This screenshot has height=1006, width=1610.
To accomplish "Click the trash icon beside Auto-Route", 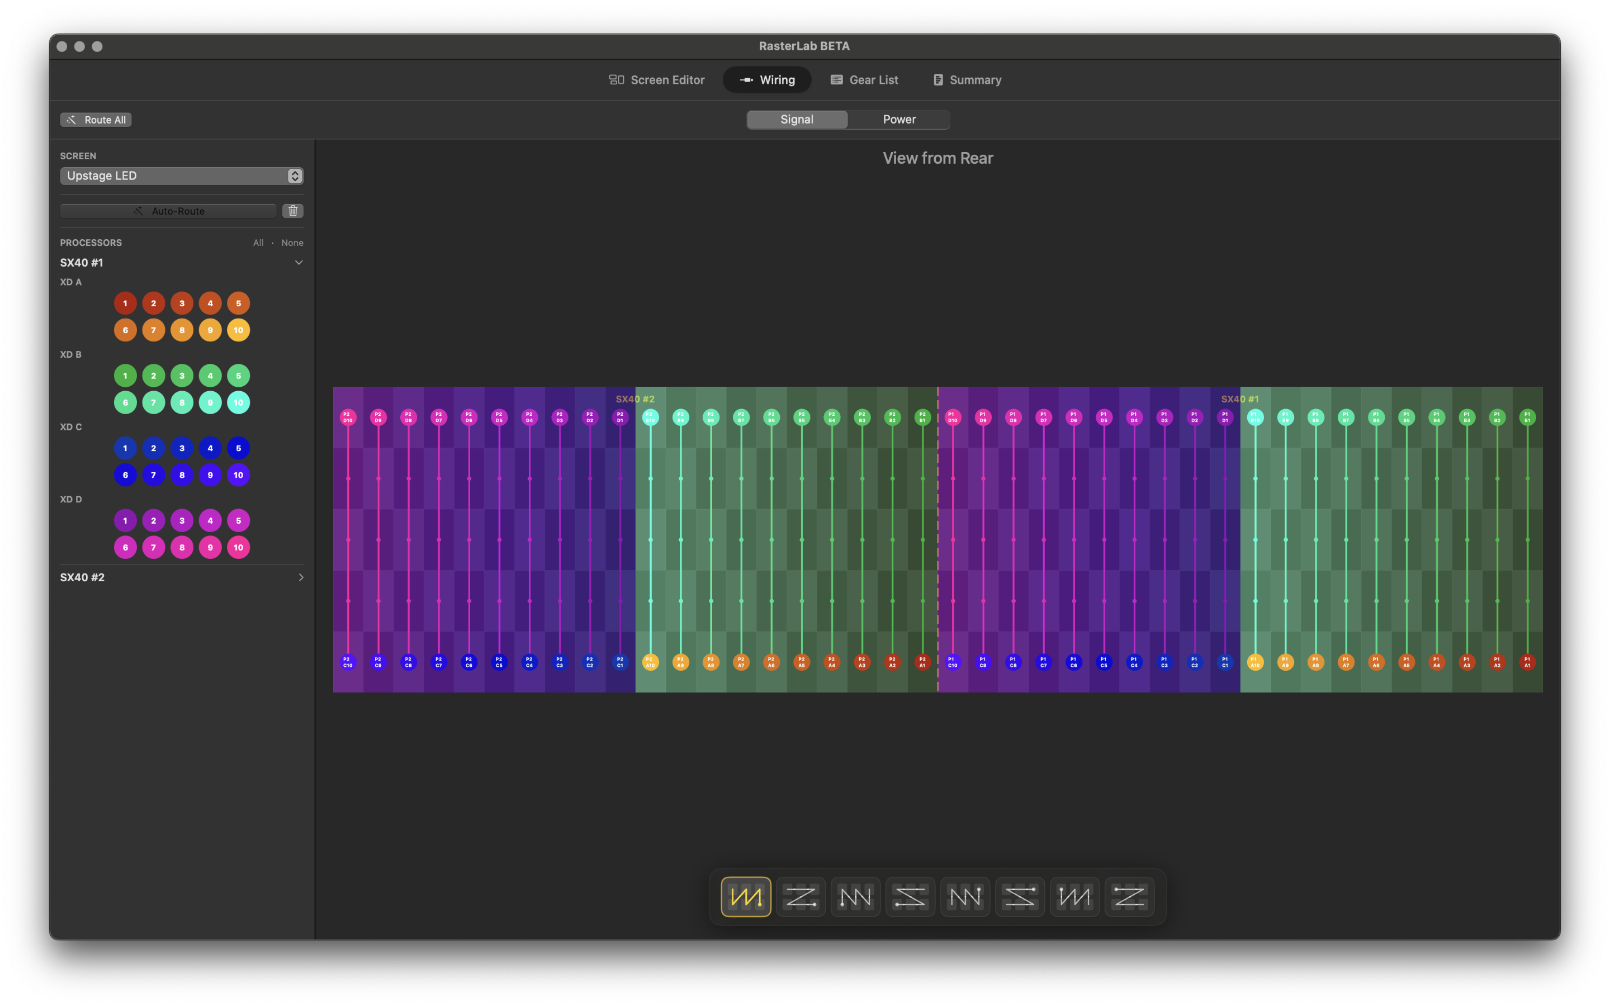I will (x=293, y=211).
